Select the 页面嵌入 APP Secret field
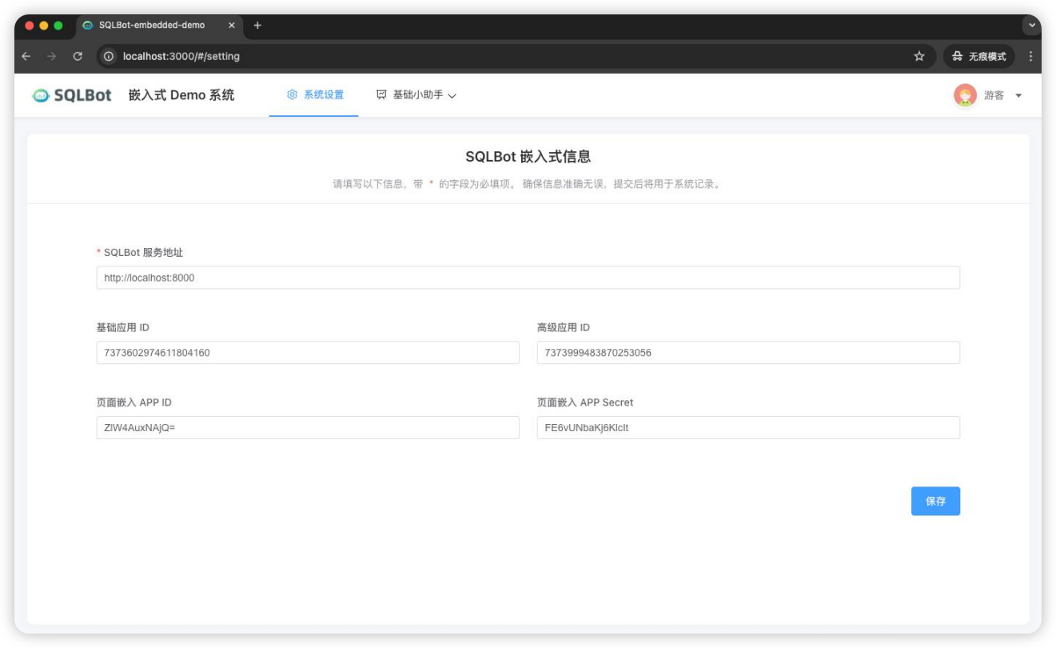This screenshot has width=1056, height=648. [747, 428]
